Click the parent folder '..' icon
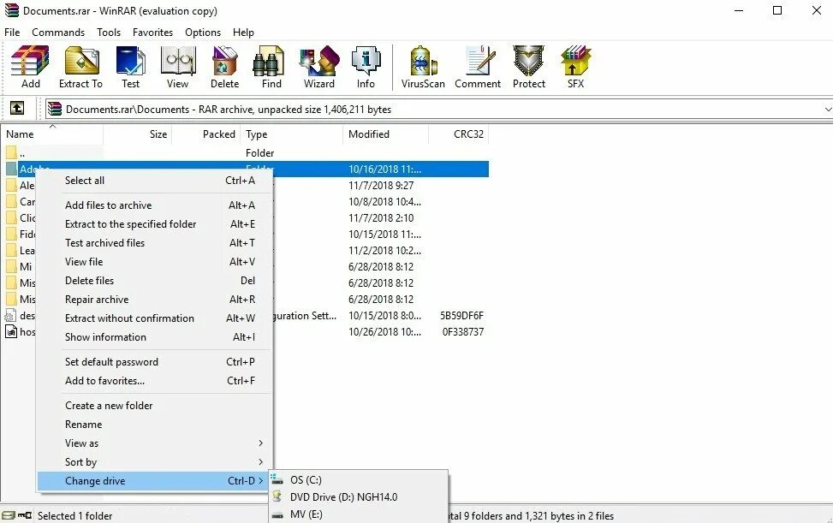The image size is (833, 523). (x=11, y=153)
